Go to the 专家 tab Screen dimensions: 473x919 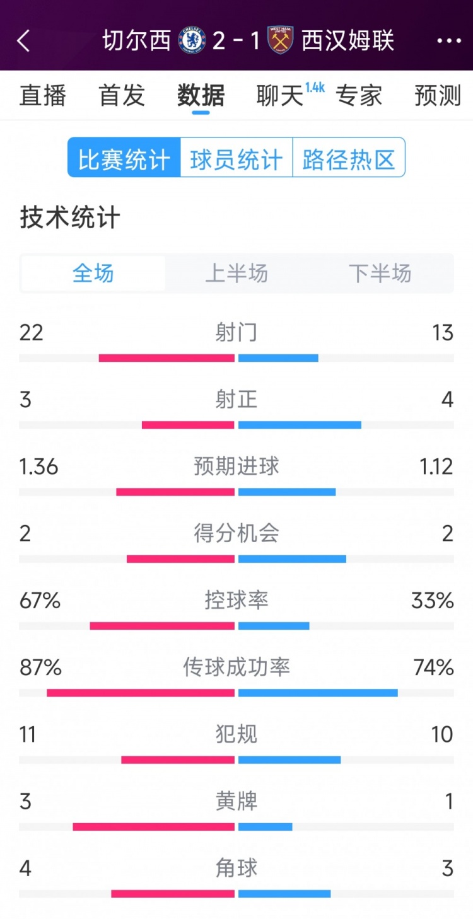(x=359, y=95)
